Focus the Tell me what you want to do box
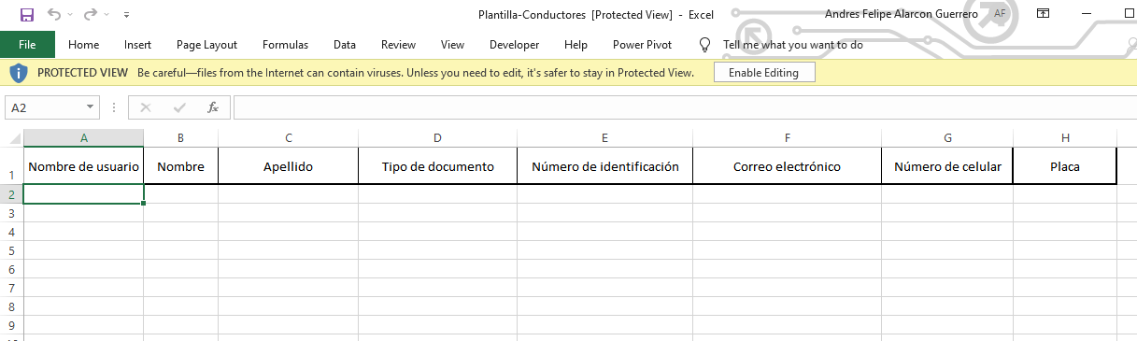This screenshot has width=1137, height=341. [792, 44]
